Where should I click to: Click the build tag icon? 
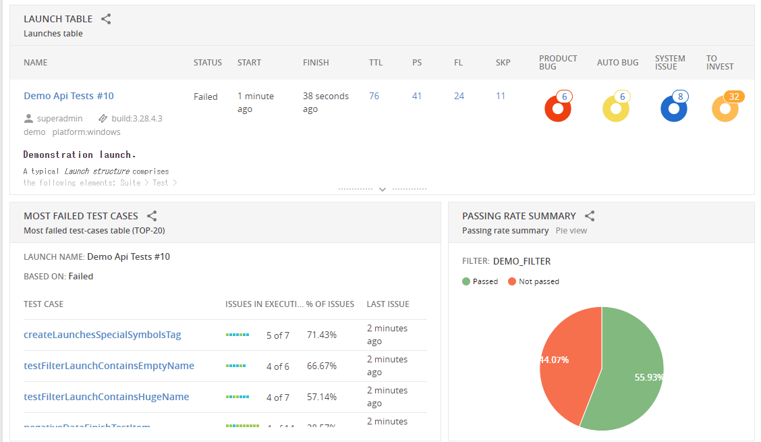103,118
